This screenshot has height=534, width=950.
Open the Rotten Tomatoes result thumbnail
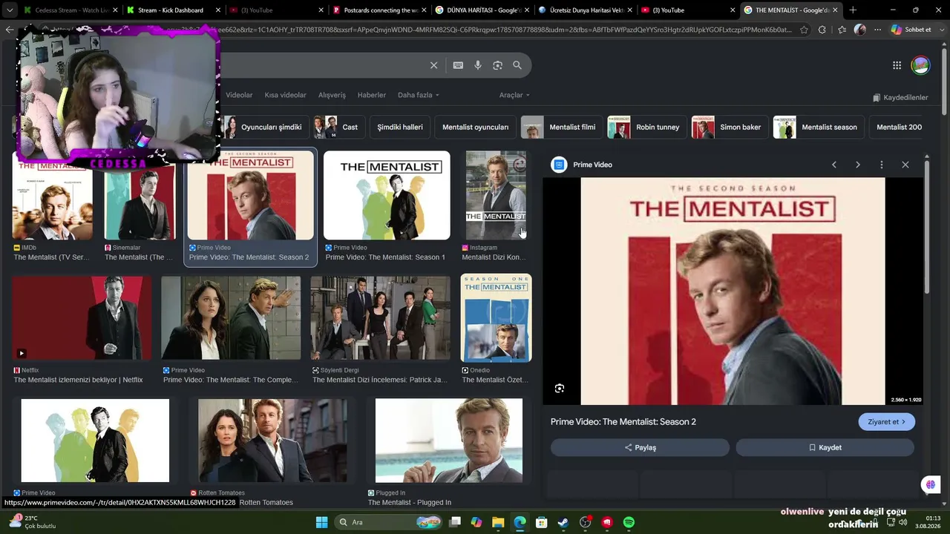click(272, 441)
